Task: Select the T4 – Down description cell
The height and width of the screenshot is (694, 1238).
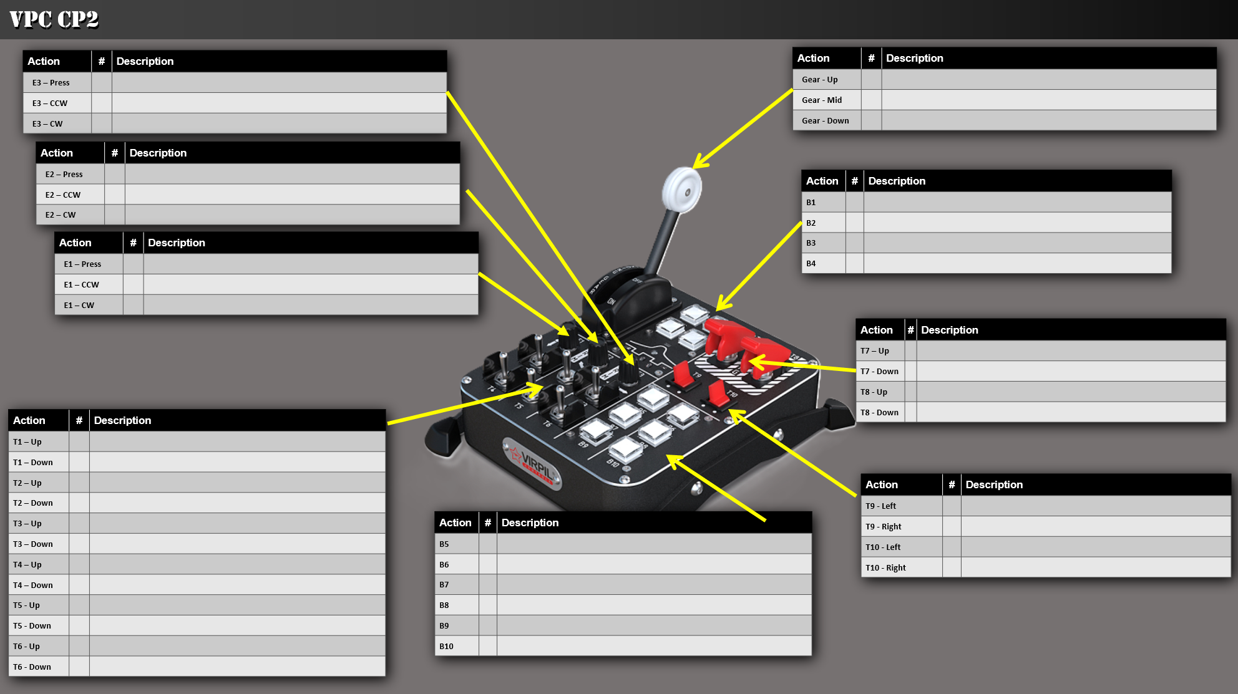Action: pyautogui.click(x=237, y=585)
